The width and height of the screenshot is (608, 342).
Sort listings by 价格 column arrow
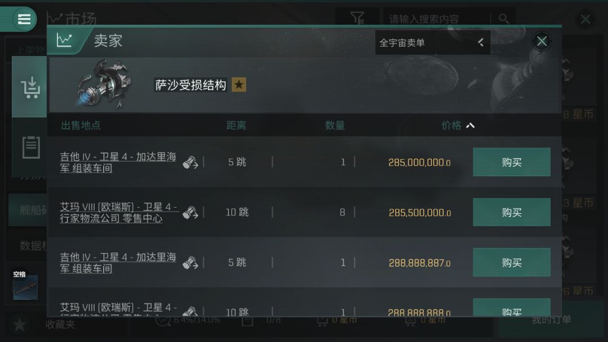(470, 125)
